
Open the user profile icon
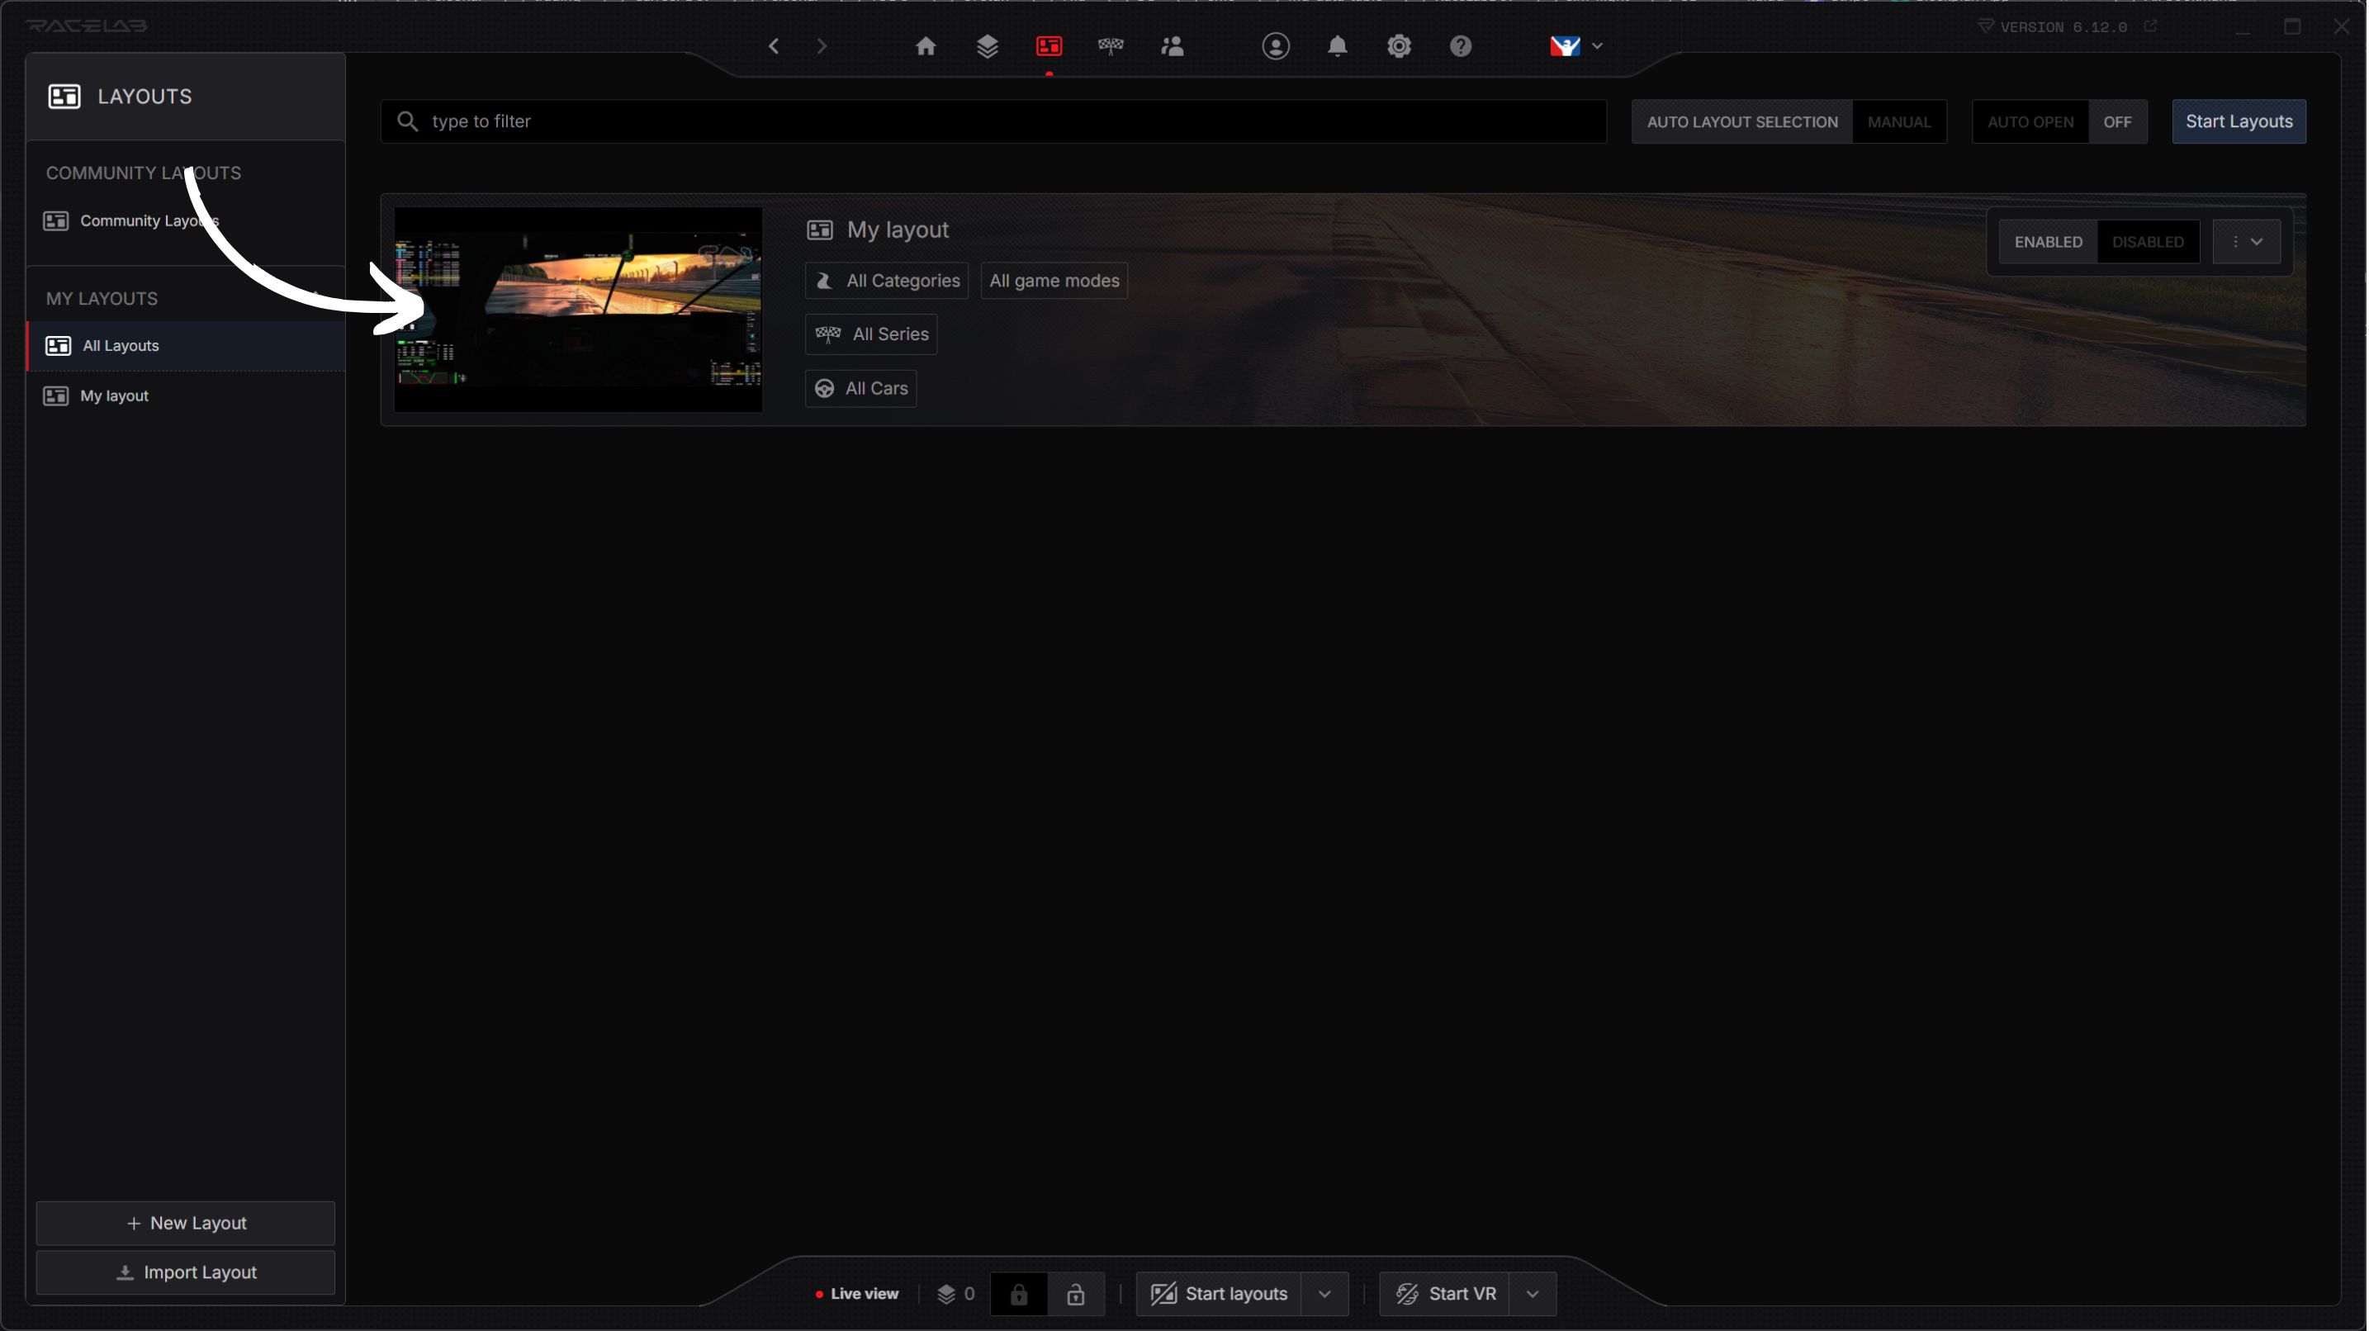click(x=1275, y=46)
